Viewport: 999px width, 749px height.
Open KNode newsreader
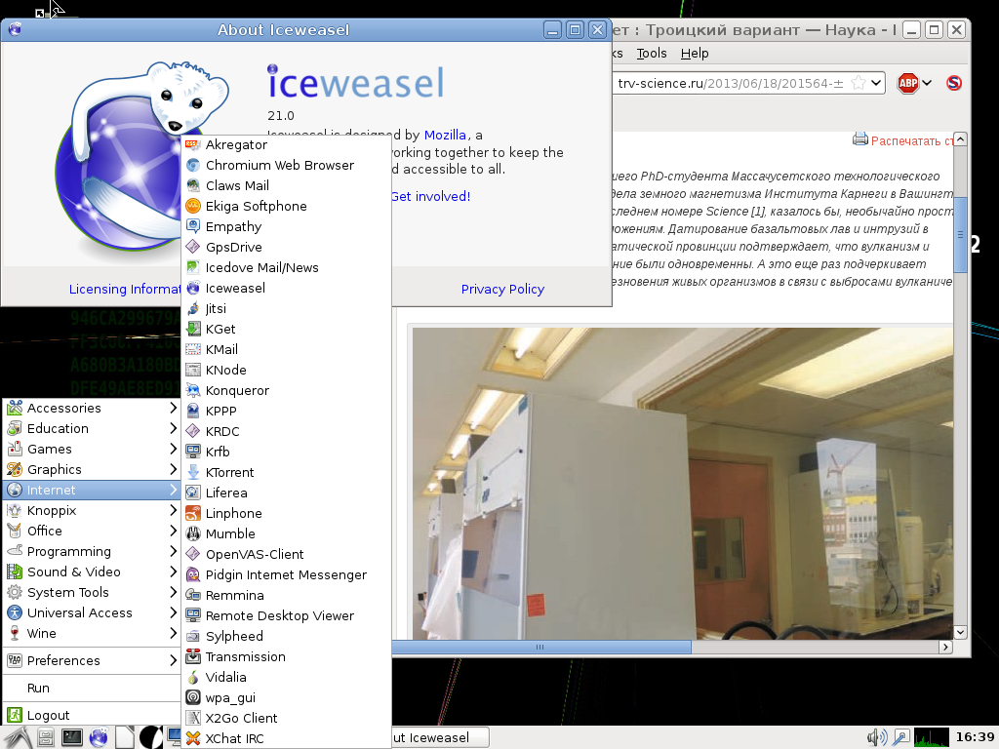pyautogui.click(x=286, y=370)
